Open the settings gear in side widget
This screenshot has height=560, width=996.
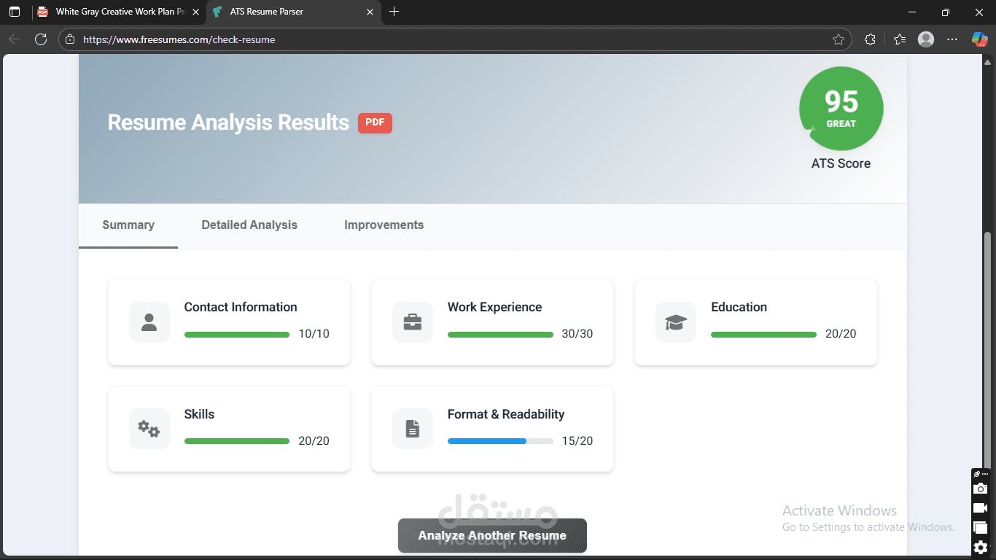coord(981,547)
